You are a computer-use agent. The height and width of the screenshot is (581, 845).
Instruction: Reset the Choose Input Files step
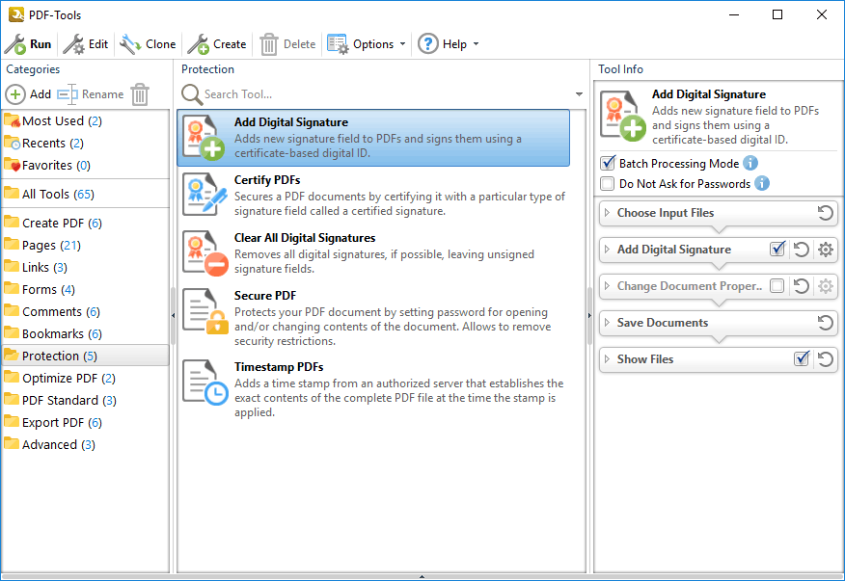point(825,213)
